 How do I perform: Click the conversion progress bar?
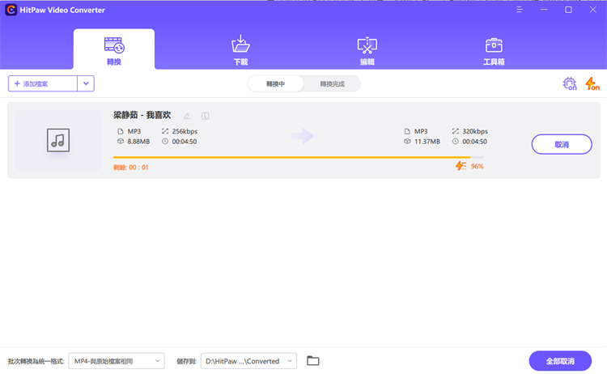click(299, 157)
